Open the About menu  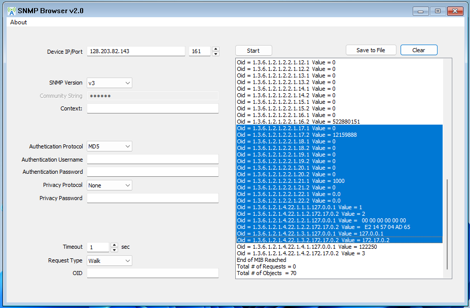click(x=18, y=22)
